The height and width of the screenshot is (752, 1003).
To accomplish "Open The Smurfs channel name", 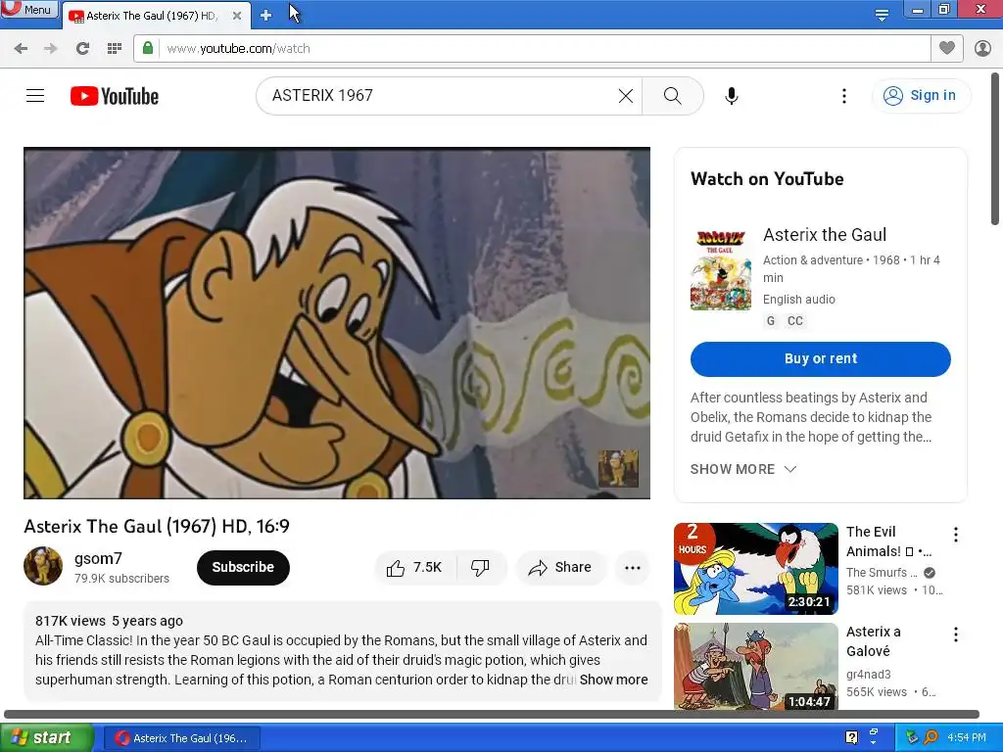I will click(883, 572).
